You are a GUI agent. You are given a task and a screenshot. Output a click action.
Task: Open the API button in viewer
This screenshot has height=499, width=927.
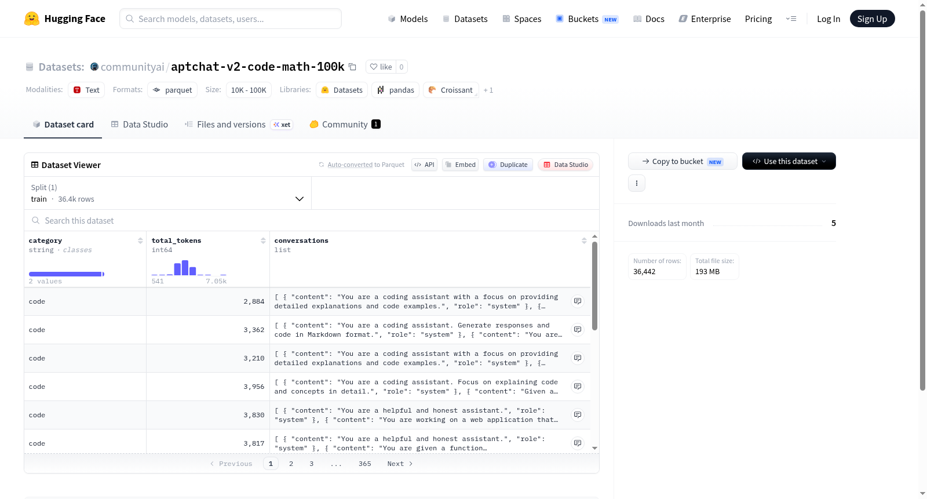click(424, 165)
